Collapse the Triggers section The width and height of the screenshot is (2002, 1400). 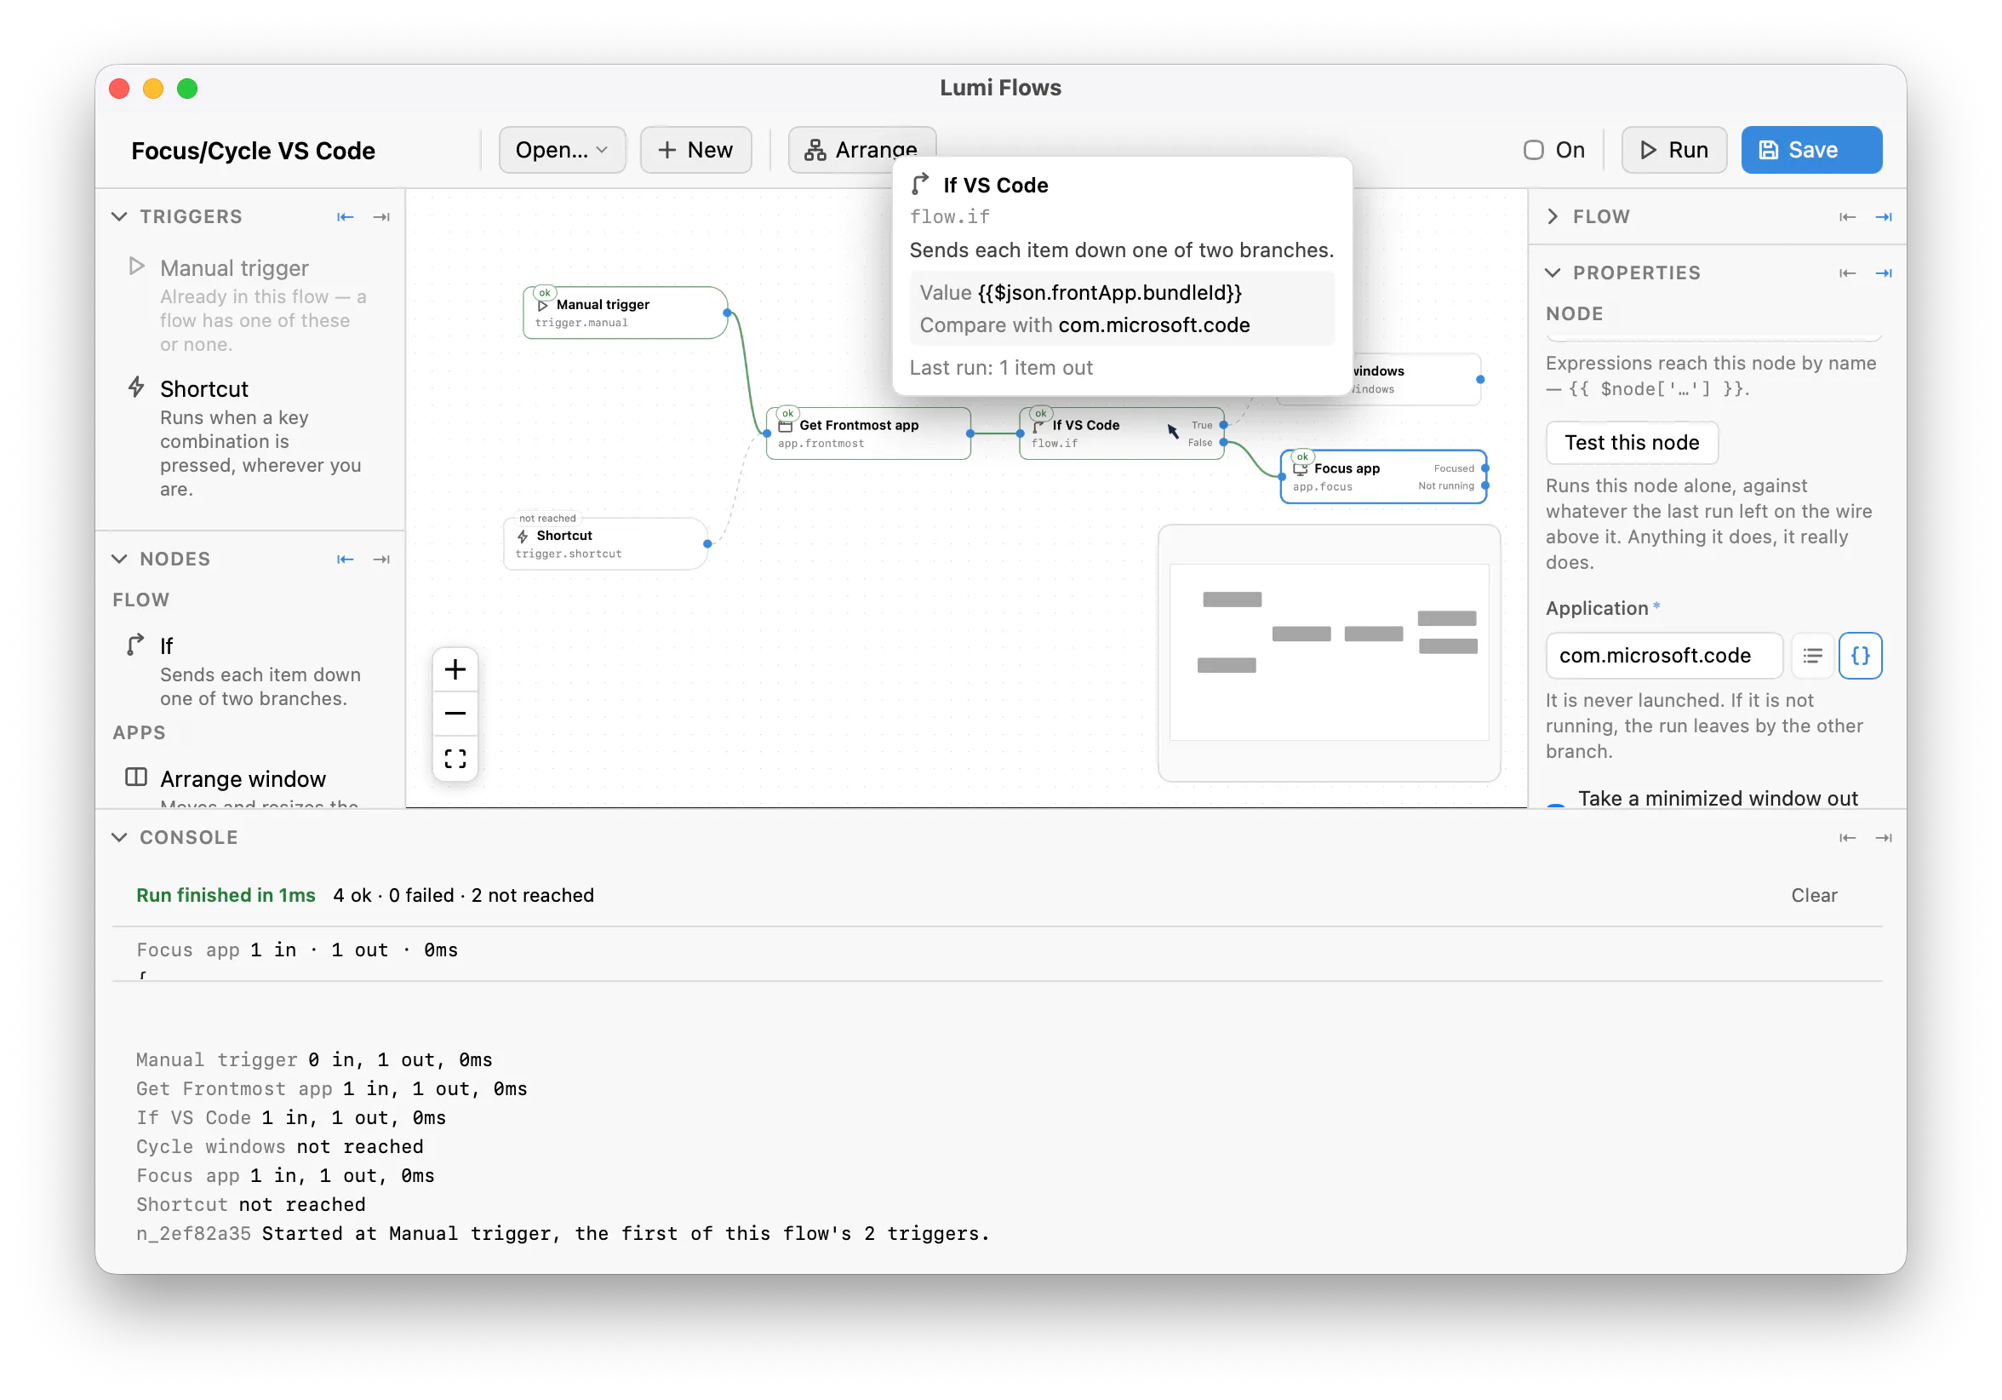(119, 216)
